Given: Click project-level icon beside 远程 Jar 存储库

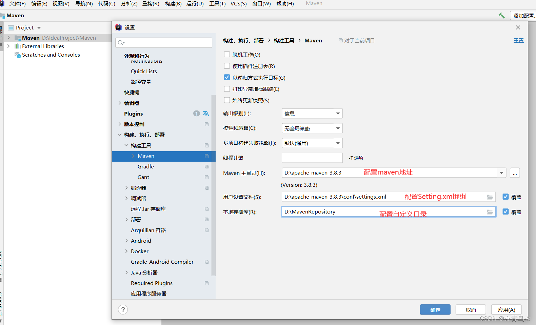Looking at the screenshot, I should click(x=206, y=209).
